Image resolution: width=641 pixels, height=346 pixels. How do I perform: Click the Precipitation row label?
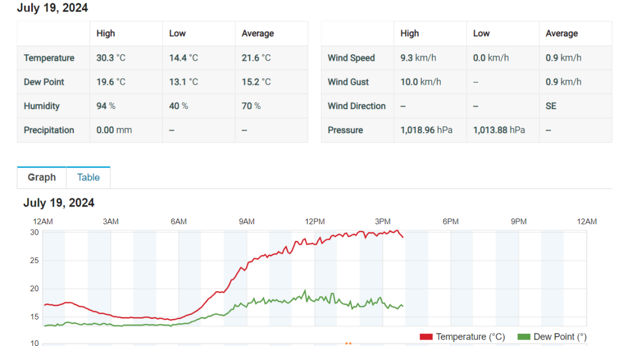coord(49,130)
